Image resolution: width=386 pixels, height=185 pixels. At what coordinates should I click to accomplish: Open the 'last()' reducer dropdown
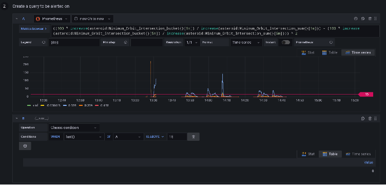click(x=84, y=137)
